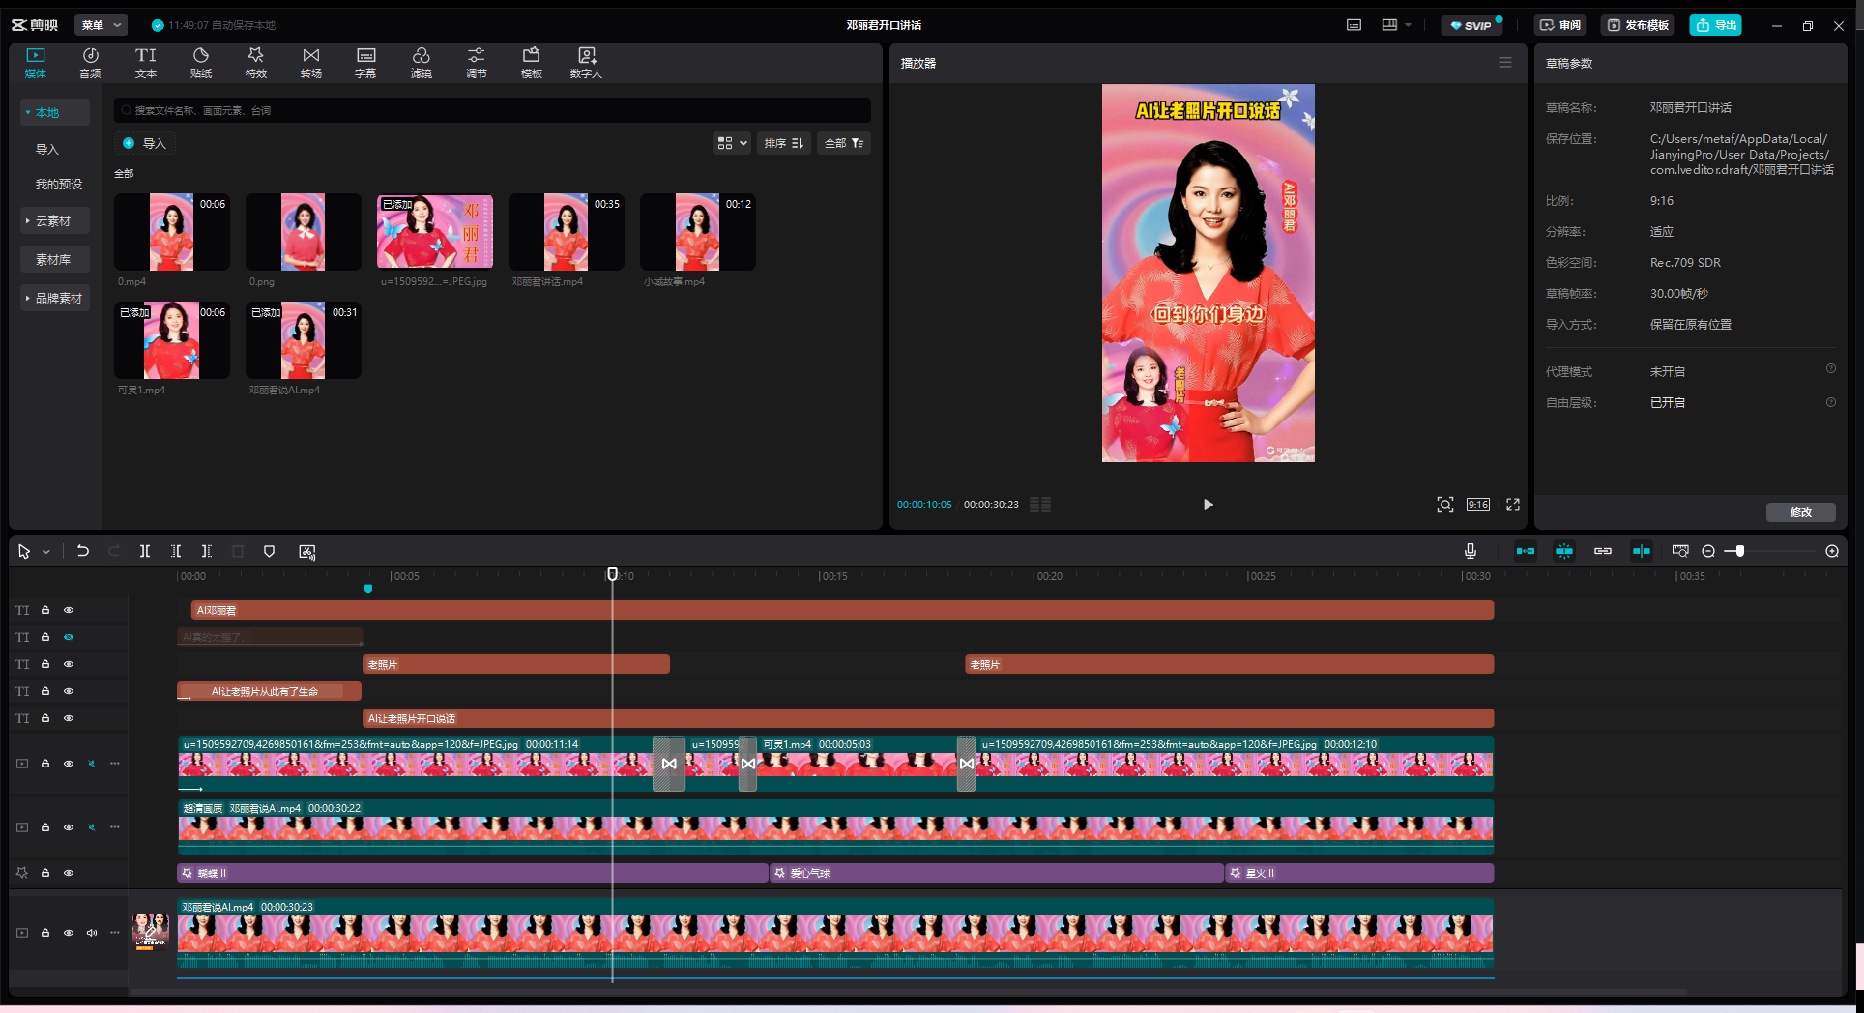
Task: Start voice recording with the microphone icon
Action: [x=1471, y=551]
